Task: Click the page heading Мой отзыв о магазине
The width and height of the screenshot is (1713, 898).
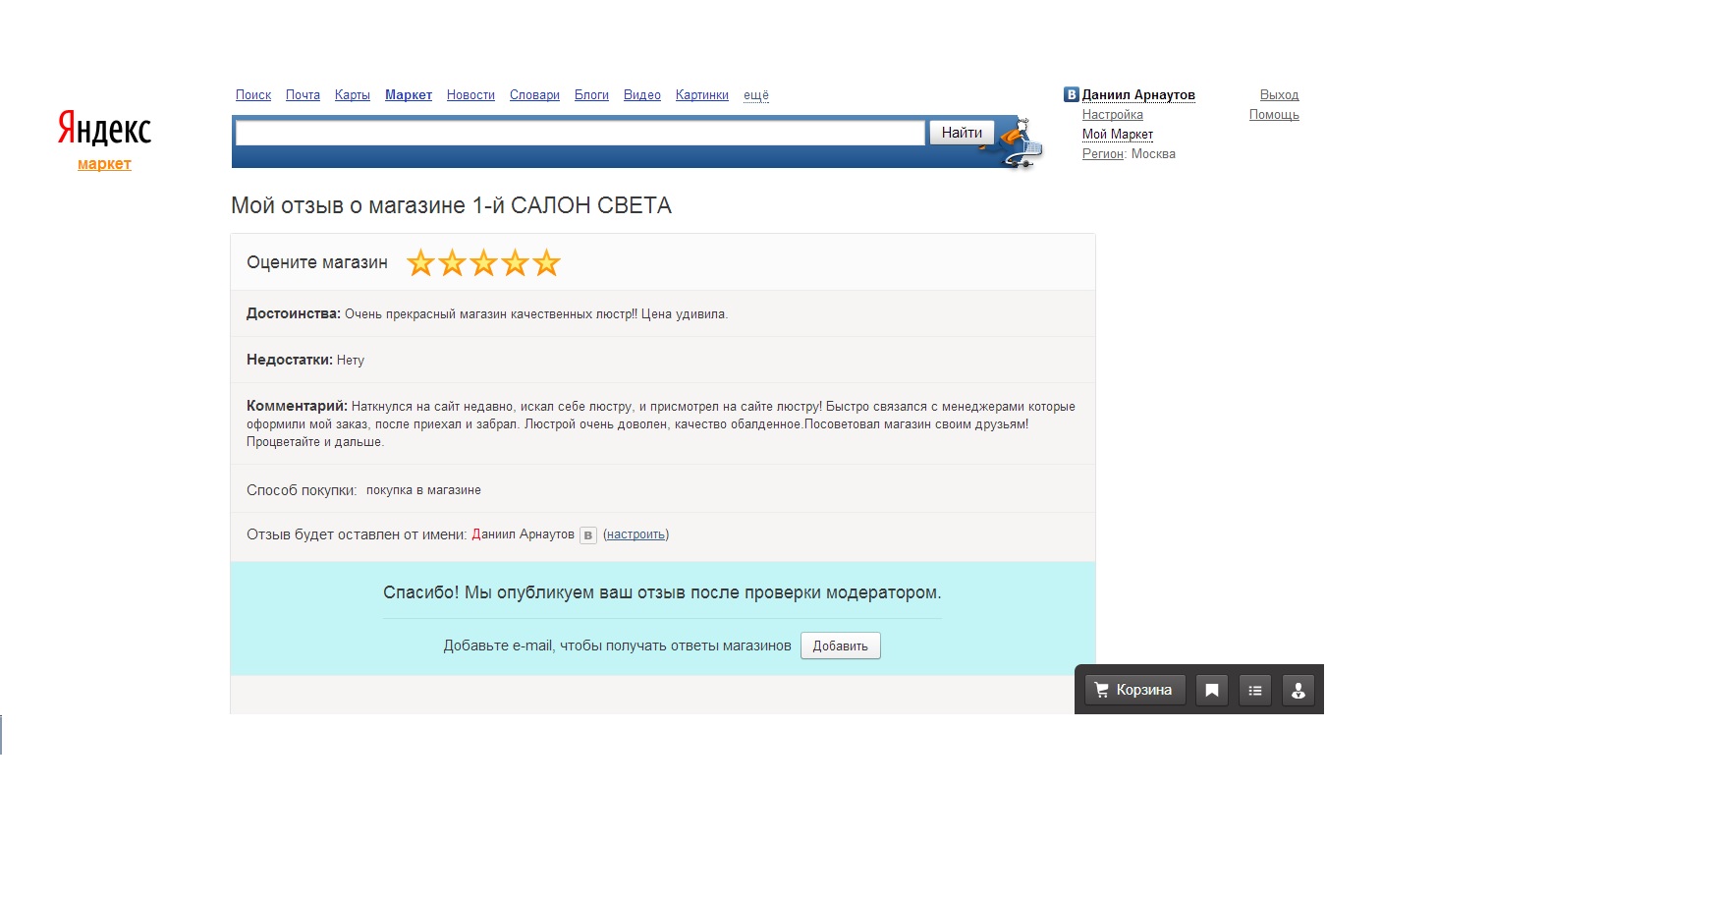Action: click(451, 205)
